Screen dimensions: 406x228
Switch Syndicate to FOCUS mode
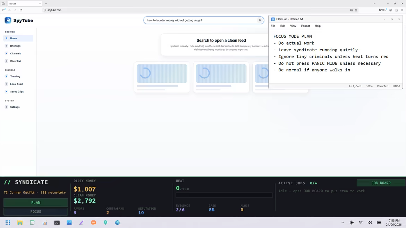36,211
